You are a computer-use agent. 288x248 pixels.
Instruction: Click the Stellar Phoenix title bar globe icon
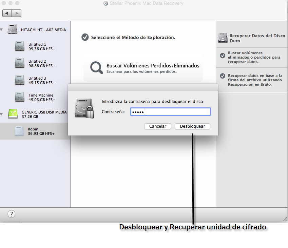point(106,3)
